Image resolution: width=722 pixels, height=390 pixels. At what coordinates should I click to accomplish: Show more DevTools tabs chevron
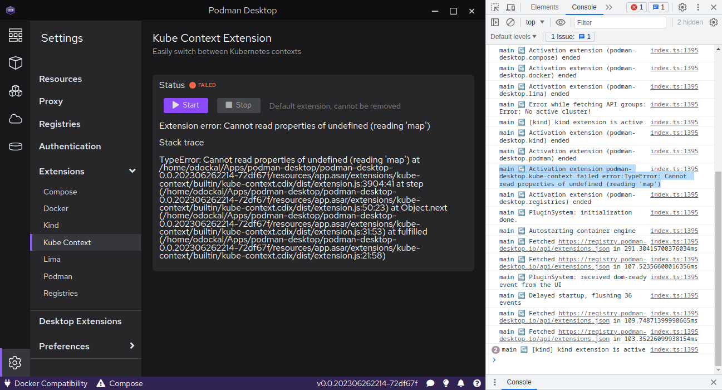(609, 7)
